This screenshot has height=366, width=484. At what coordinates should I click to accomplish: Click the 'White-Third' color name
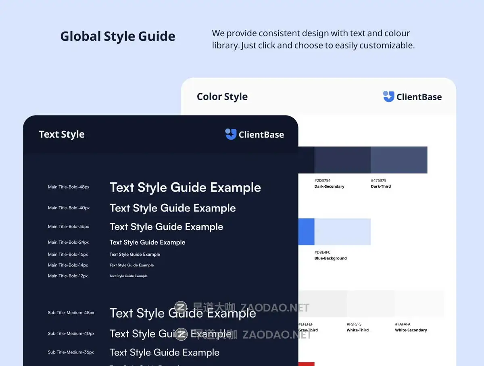pyautogui.click(x=358, y=330)
